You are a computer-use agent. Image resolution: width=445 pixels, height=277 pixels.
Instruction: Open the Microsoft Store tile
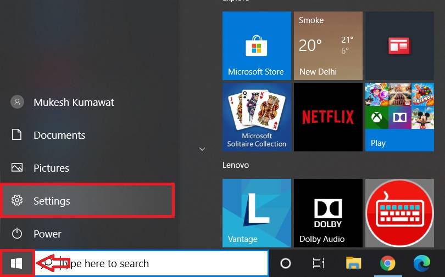click(257, 46)
